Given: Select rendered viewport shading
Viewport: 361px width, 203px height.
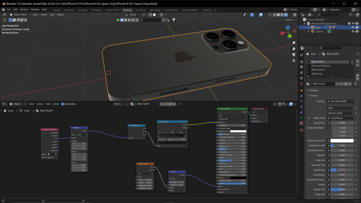Looking at the screenshot, I should click(286, 15).
